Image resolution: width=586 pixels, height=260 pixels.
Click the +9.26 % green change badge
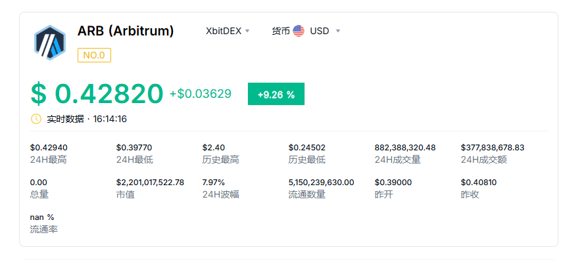click(276, 94)
